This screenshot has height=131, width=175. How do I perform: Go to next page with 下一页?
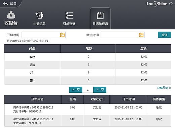(100, 90)
